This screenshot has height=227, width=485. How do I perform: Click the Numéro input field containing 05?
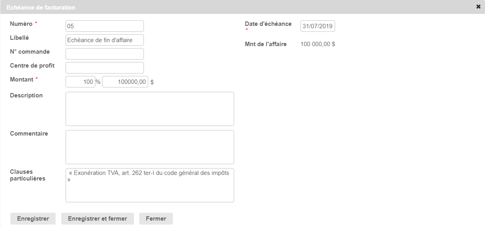(105, 26)
